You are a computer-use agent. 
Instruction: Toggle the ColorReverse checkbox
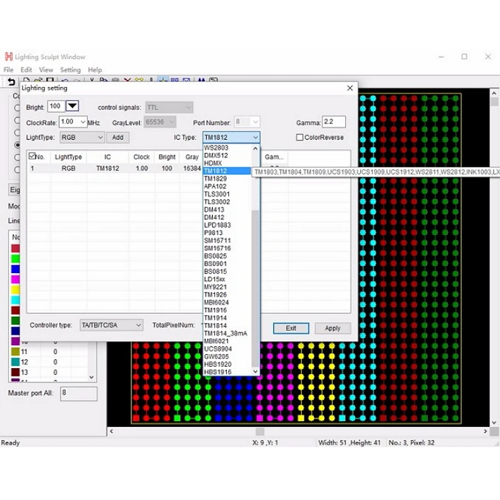coord(299,137)
